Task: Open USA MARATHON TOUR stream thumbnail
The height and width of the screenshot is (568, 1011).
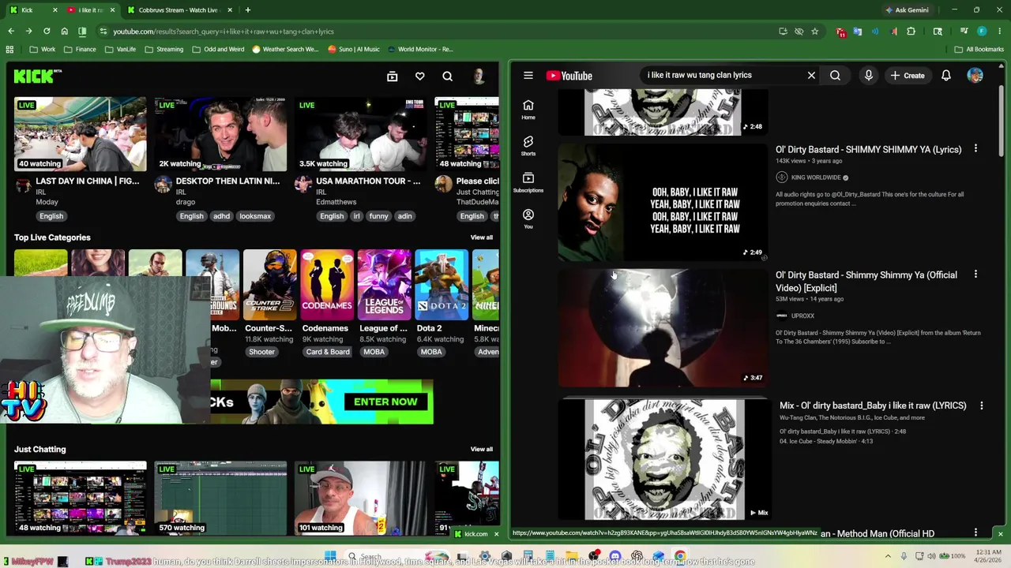Action: 360,133
